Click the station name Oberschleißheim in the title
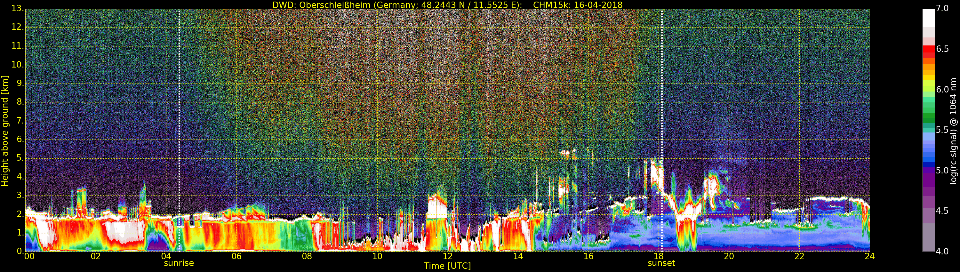Screen dimensions: 960x272 coord(335,5)
